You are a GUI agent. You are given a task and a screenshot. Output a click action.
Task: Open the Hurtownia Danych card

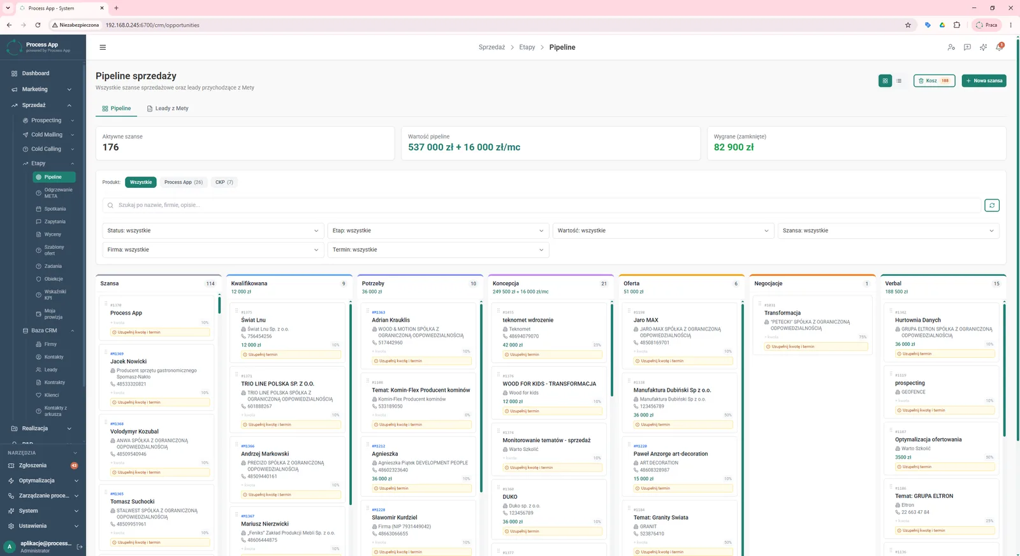point(941,331)
